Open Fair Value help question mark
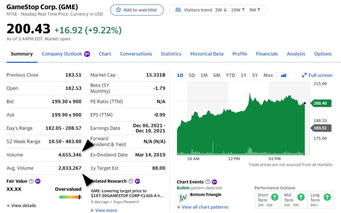 click(31, 181)
